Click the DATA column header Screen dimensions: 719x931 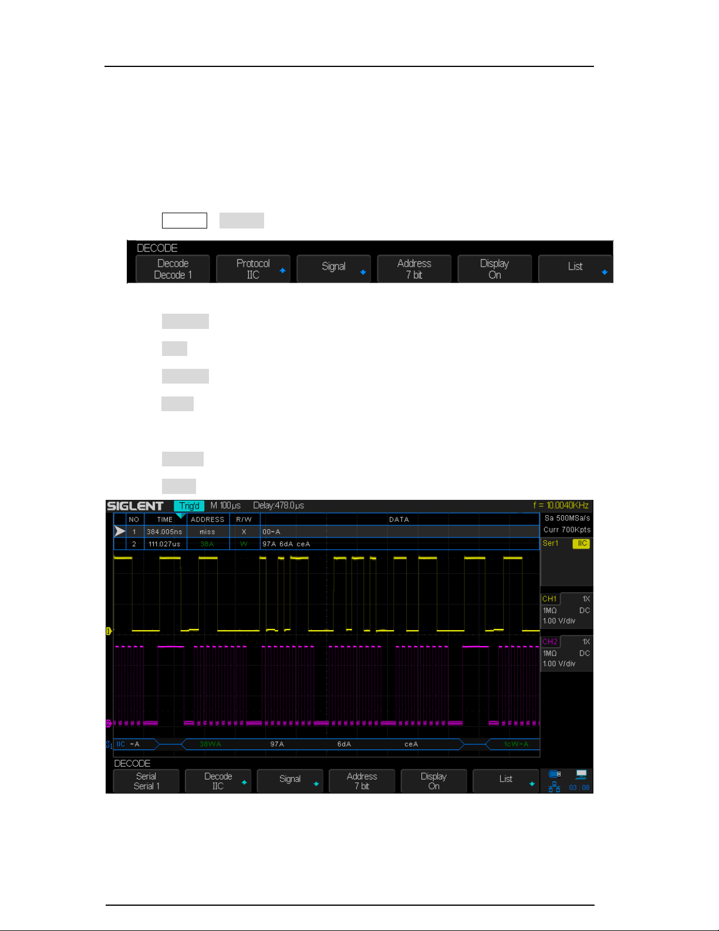coord(399,519)
